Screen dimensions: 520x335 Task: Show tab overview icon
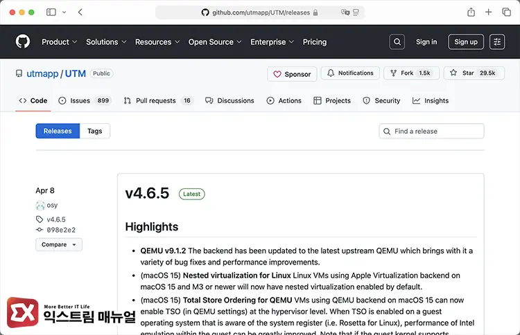click(x=506, y=12)
